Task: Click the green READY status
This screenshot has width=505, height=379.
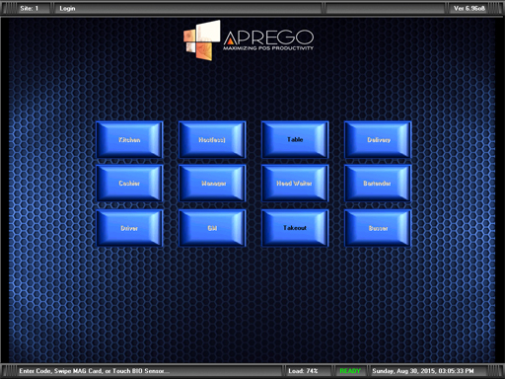Action: [350, 371]
